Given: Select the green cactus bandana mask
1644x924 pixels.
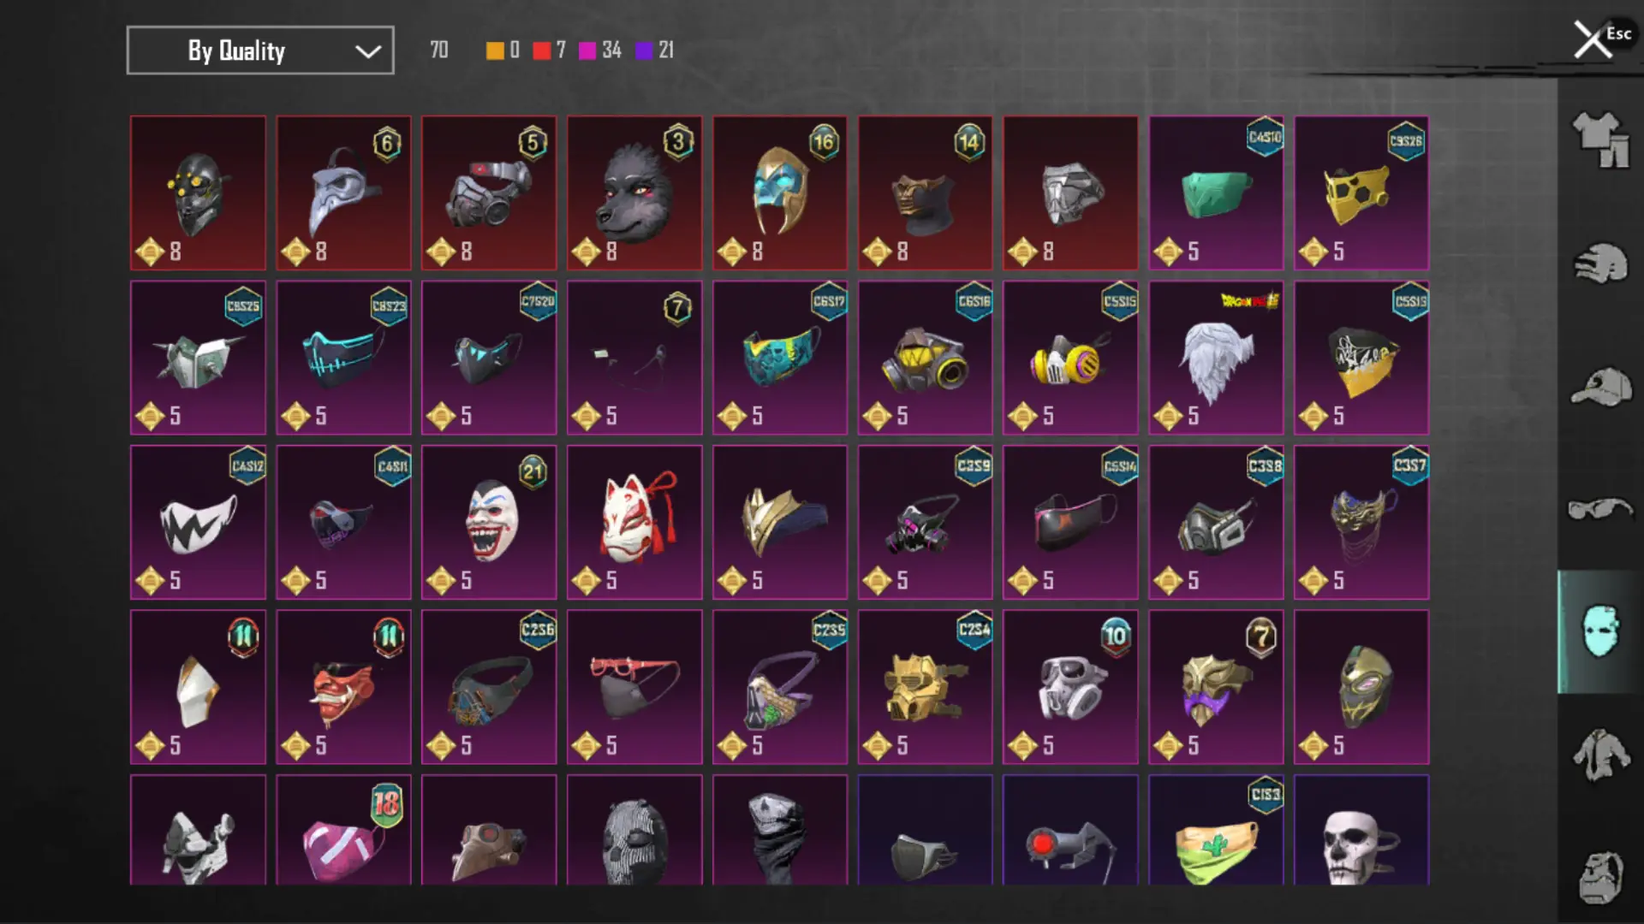Looking at the screenshot, I should click(x=1216, y=830).
